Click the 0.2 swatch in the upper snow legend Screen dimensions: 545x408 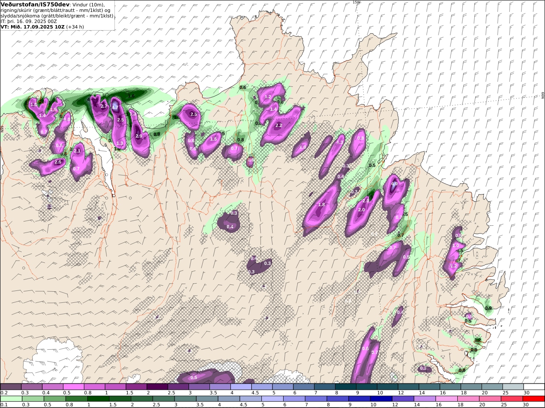[x=11, y=386]
